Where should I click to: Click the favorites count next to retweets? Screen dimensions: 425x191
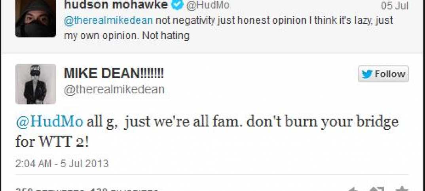tap(124, 189)
